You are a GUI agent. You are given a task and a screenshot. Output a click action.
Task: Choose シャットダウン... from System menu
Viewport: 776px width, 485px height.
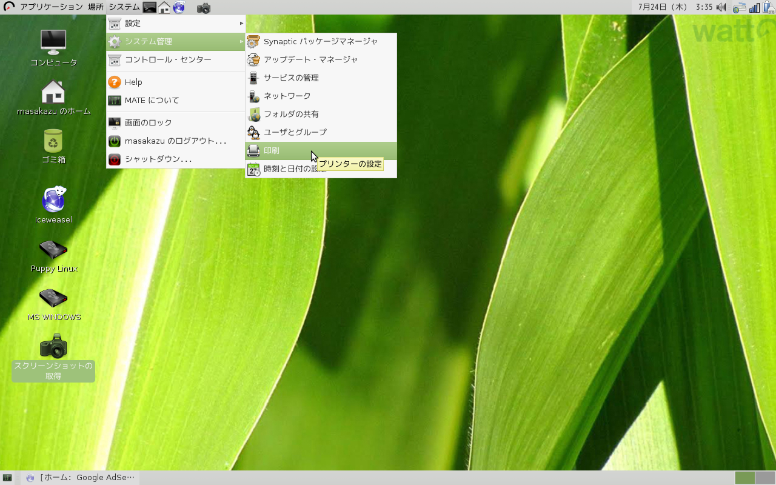176,159
